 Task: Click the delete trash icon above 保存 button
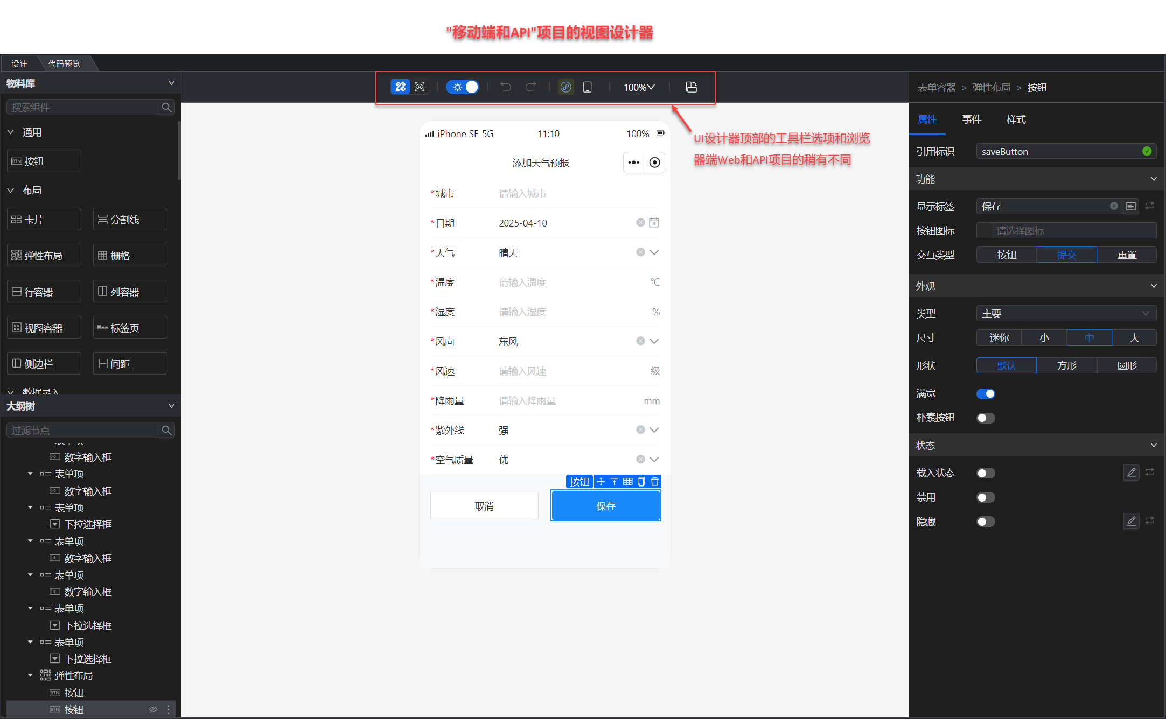(x=654, y=482)
